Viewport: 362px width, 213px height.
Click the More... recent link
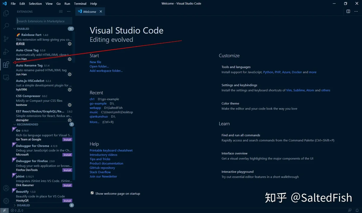click(x=94, y=122)
